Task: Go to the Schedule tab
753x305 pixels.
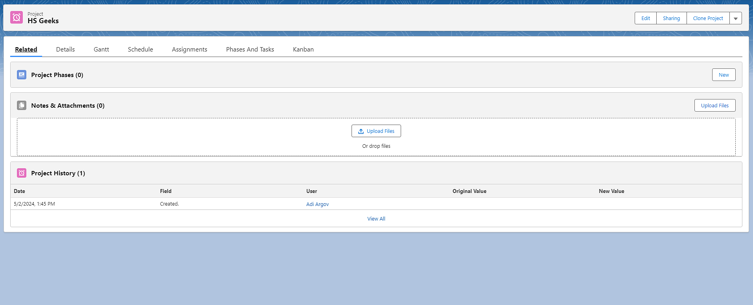Action: point(140,50)
